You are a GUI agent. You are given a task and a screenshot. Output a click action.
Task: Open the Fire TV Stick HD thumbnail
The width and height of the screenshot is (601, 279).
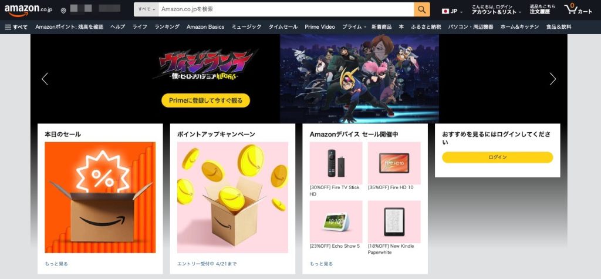coord(336,163)
